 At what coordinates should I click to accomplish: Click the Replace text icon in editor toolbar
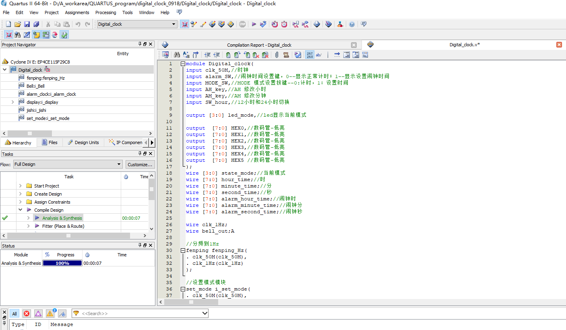point(186,55)
